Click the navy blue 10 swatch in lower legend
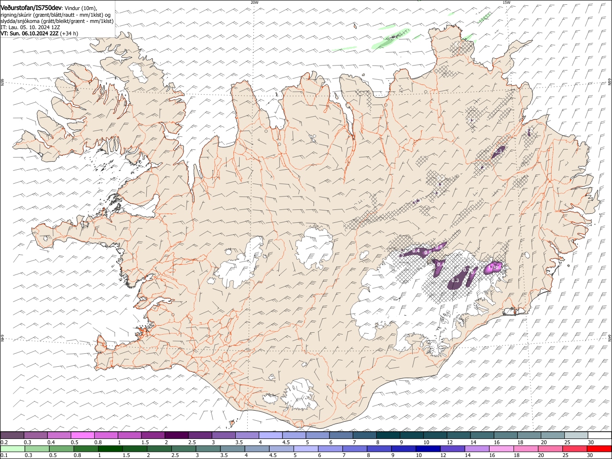Screen dimensions: 612x459 pyautogui.click(x=428, y=448)
